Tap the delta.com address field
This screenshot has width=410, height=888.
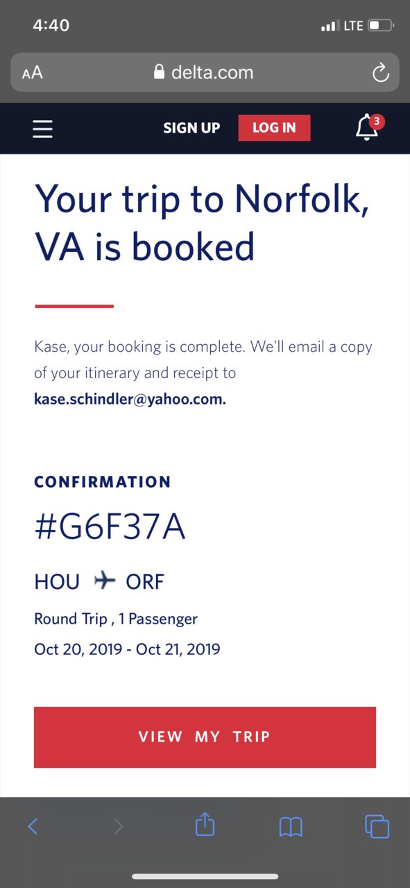pos(205,72)
